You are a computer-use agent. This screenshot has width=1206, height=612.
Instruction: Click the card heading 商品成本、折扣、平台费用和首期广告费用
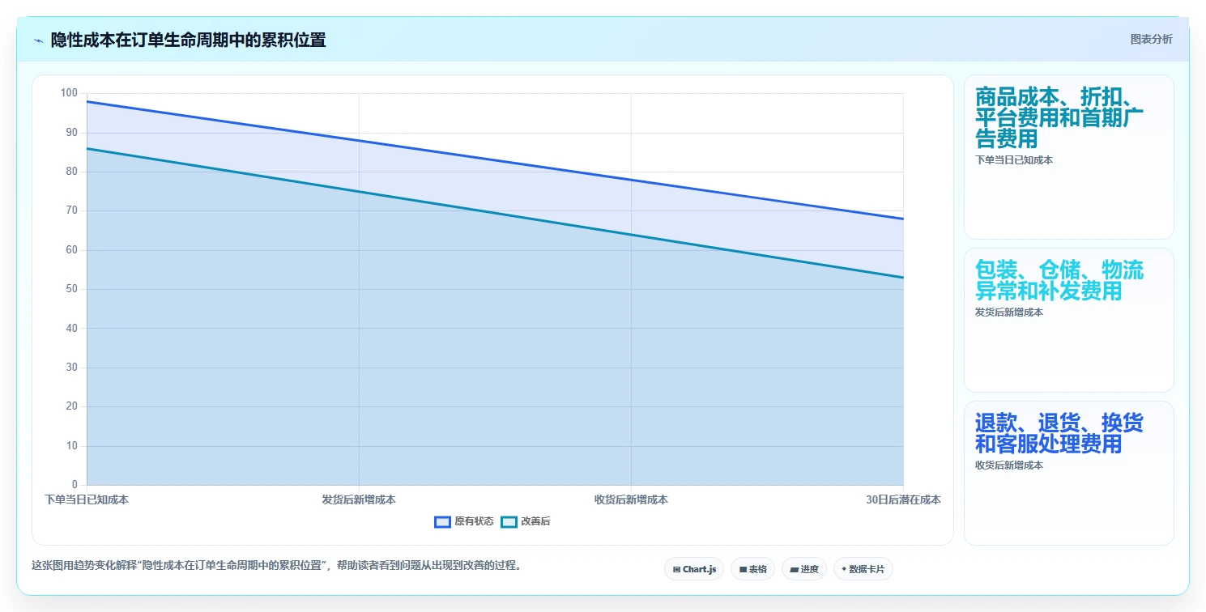(x=1059, y=117)
